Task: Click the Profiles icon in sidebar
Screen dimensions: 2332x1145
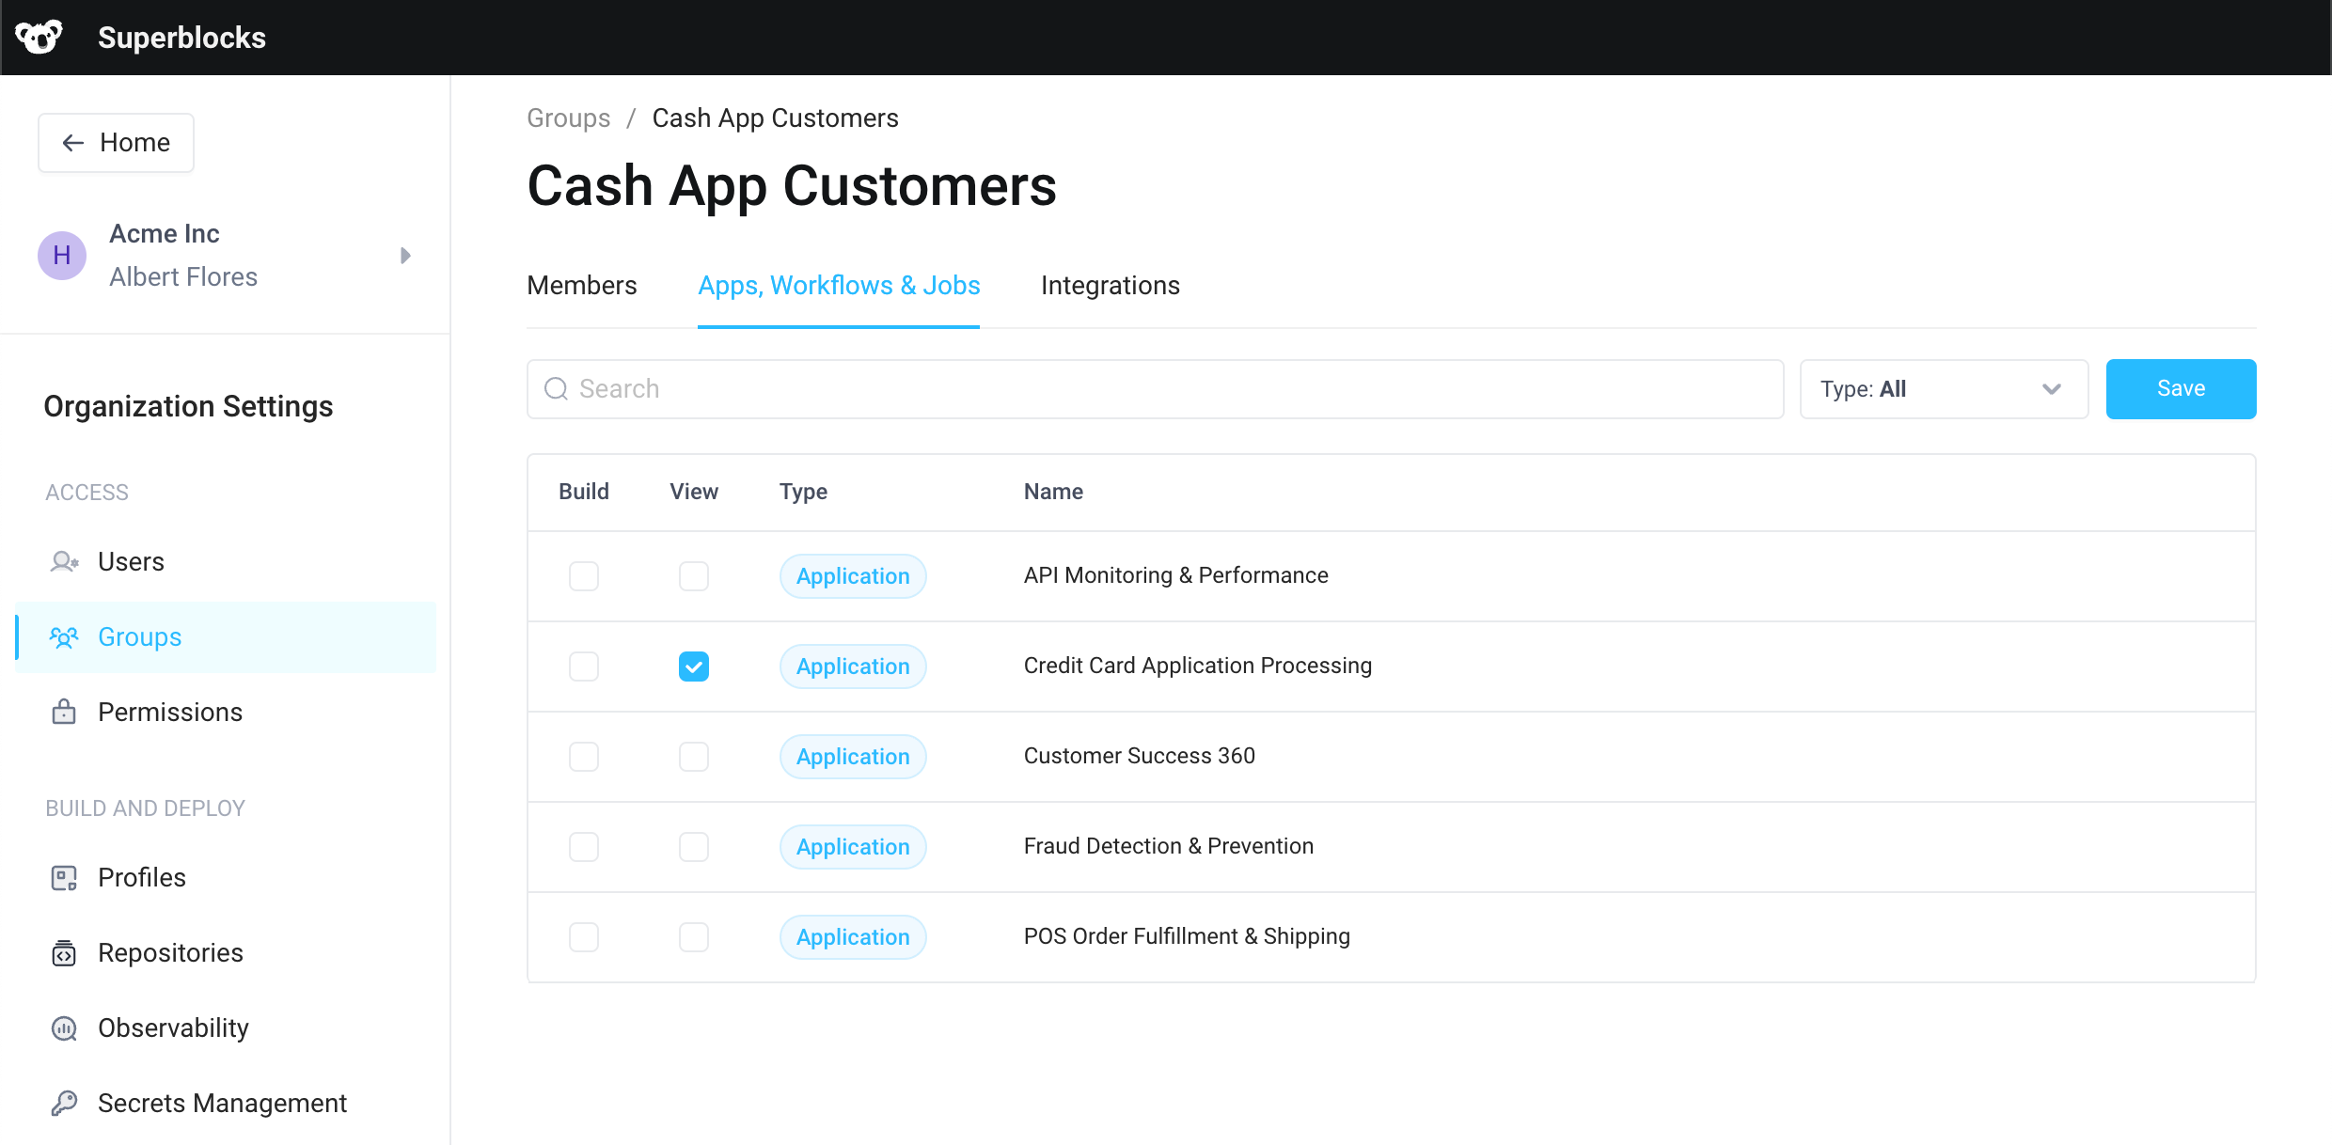Action: 63,877
